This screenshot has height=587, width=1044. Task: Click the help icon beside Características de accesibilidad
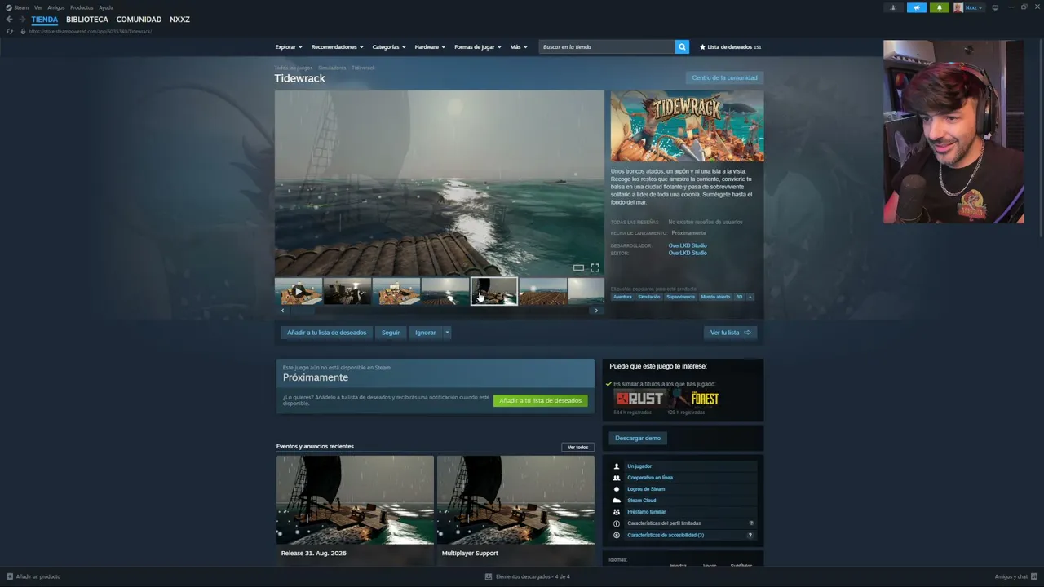tap(751, 535)
